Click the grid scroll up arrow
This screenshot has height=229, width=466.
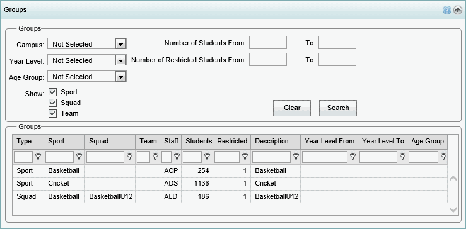point(453,179)
